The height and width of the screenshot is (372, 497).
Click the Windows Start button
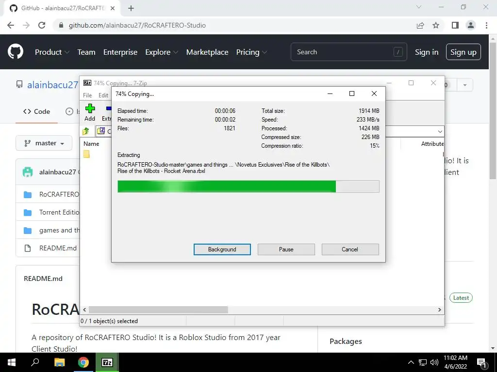tap(12, 362)
